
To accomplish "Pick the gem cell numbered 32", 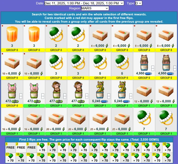I will coord(168,158).
